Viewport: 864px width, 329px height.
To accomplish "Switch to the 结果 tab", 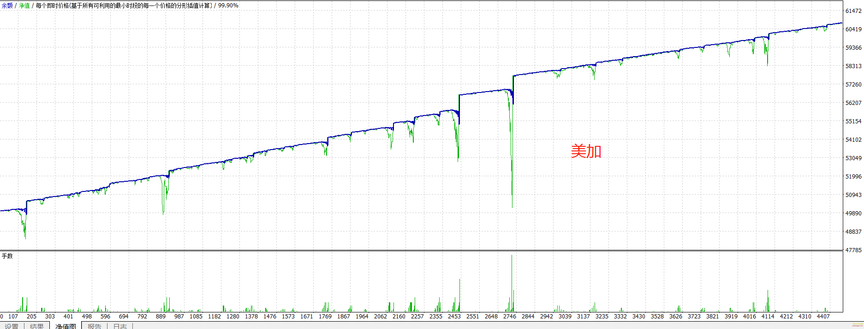I will tap(37, 326).
